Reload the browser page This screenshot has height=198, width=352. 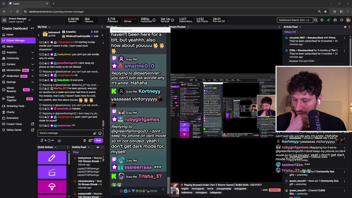17,12
